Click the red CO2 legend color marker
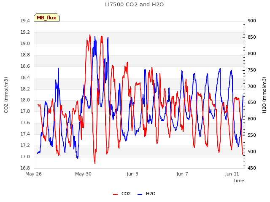 click(x=115, y=194)
